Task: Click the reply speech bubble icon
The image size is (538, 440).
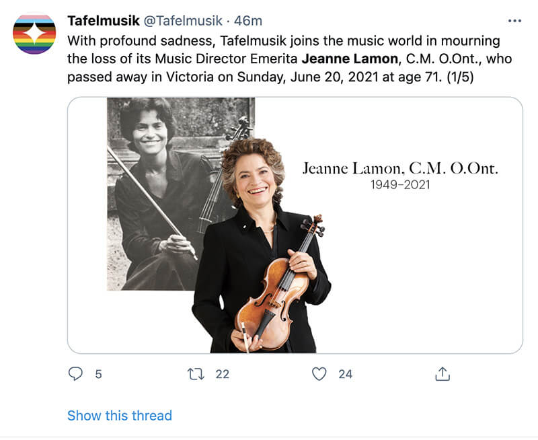Action: [x=76, y=373]
